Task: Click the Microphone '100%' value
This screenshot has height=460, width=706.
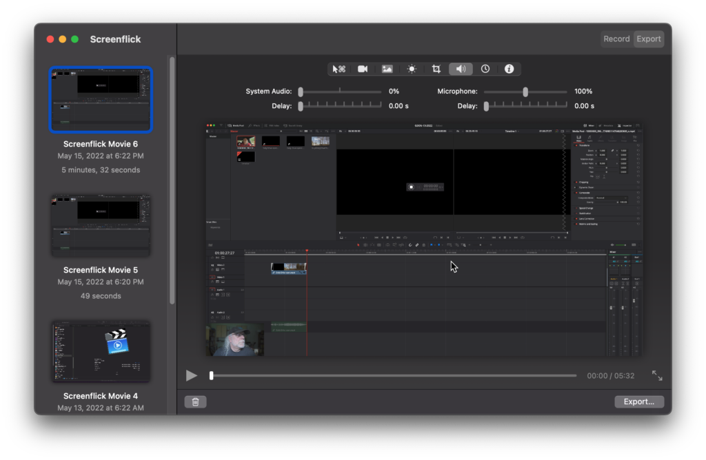Action: click(583, 92)
